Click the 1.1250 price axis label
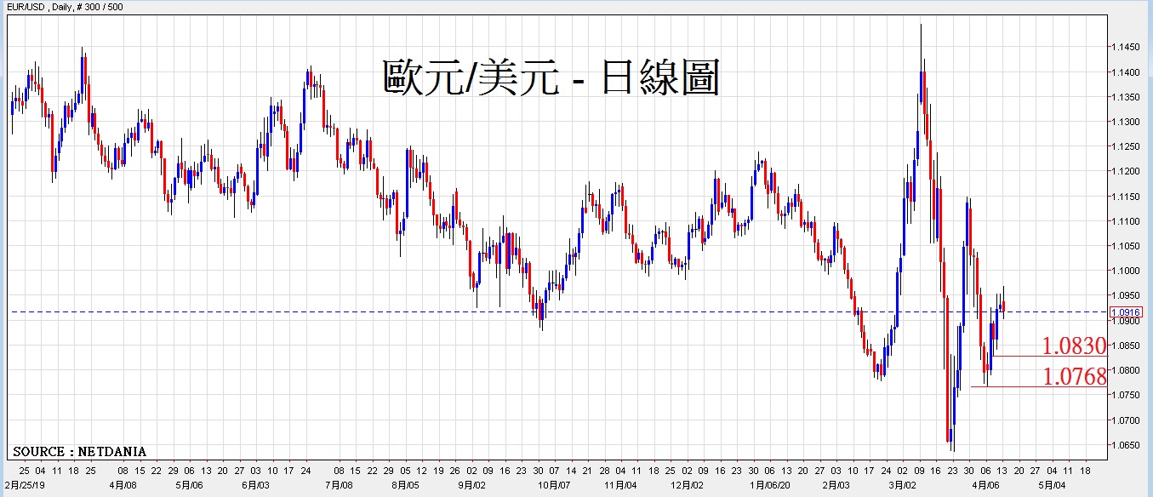1153x497 pixels. (1127, 146)
